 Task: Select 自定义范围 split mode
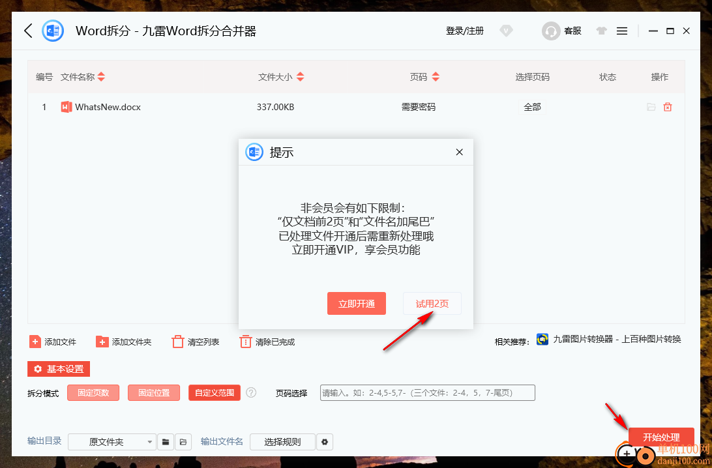point(215,392)
